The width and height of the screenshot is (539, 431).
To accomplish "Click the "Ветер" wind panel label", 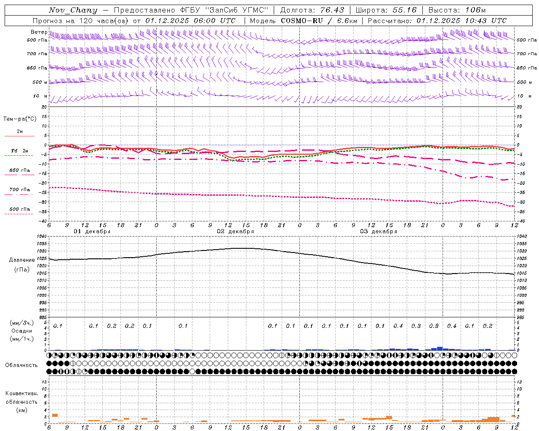I will pyautogui.click(x=39, y=32).
